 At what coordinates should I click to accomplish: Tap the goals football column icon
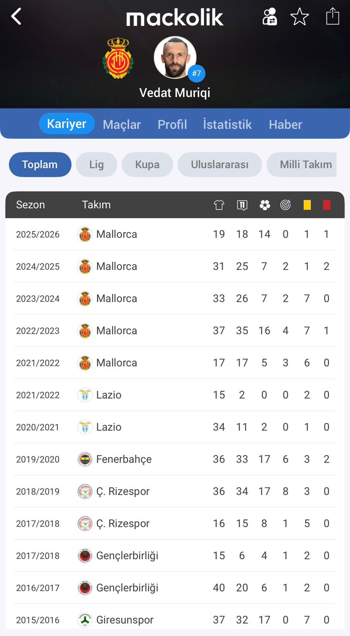coord(265,205)
